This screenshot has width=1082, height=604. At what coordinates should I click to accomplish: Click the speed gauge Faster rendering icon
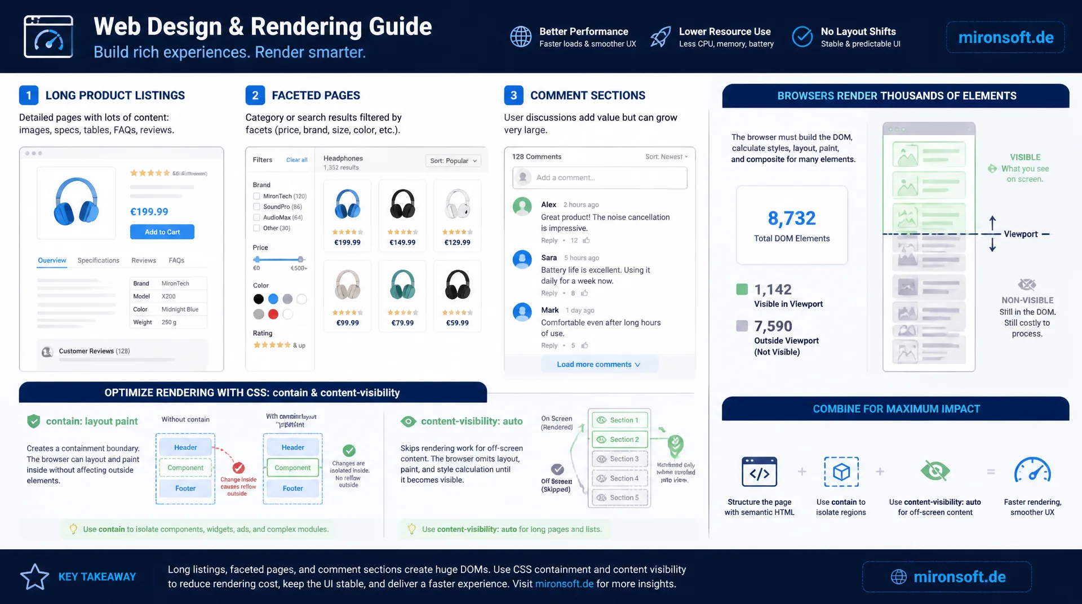click(1032, 470)
